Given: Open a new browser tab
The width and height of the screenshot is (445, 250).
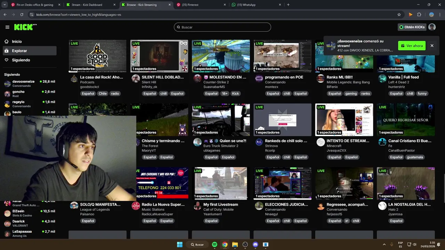Looking at the screenshot, I should coord(288,5).
